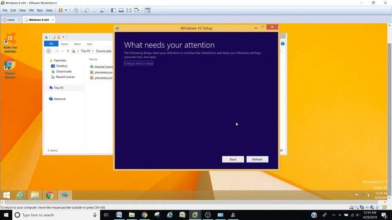Image resolution: width=392 pixels, height=220 pixels.
Task: Open host Action Center notifications
Action: [384, 215]
